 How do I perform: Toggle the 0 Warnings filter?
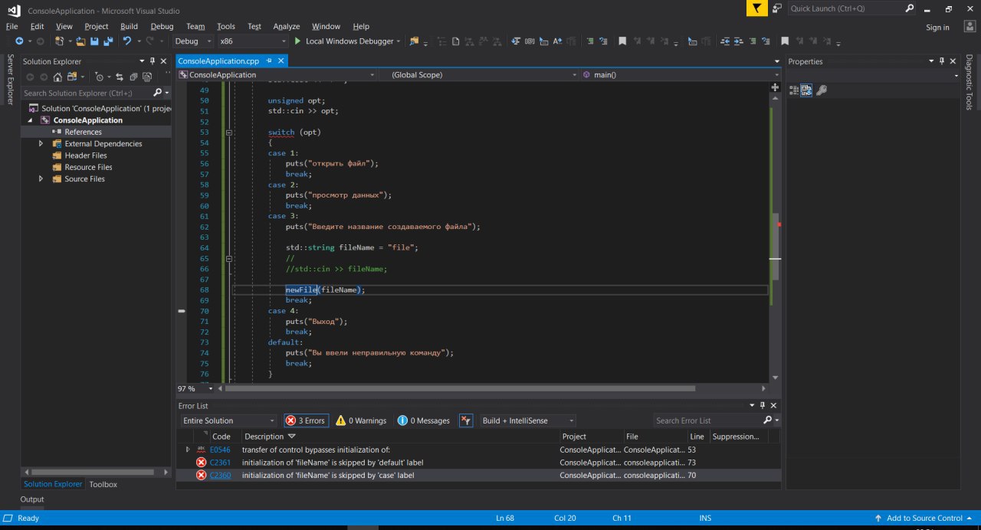pos(361,420)
